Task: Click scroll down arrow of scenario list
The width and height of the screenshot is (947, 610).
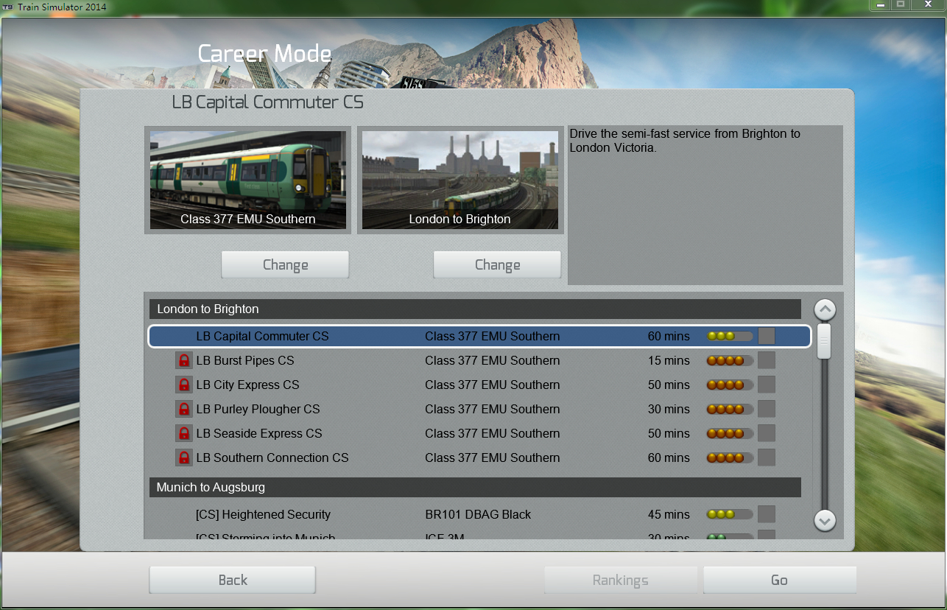Action: click(825, 520)
